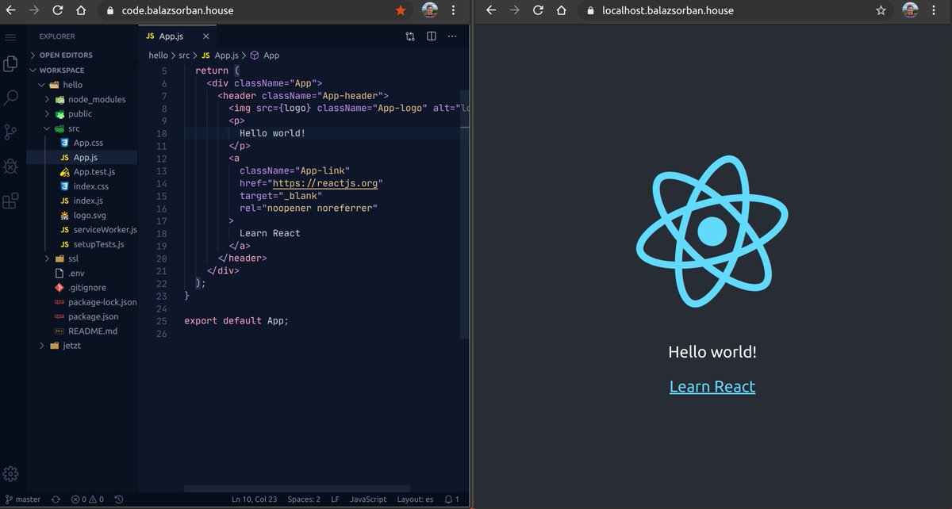This screenshot has width=952, height=509.
Task: Click the hello breadcrumb segment
Action: (158, 55)
